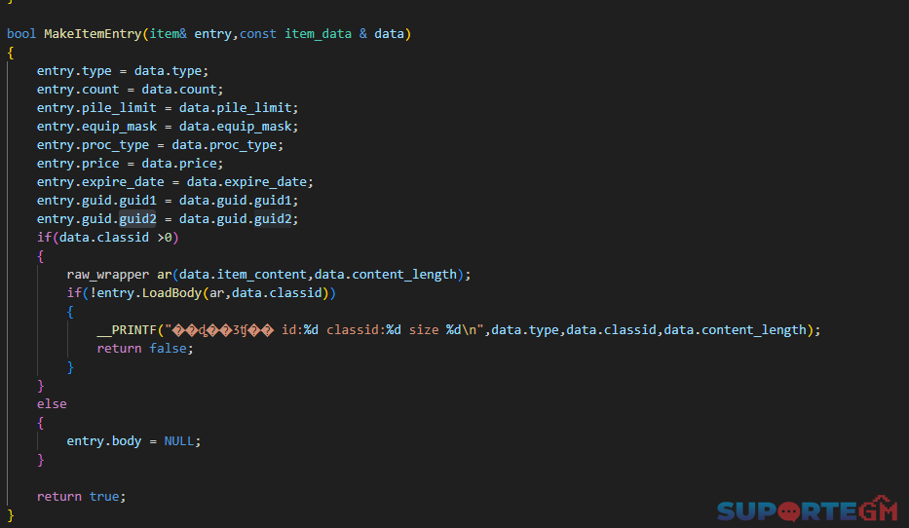909x528 pixels.
Task: Click entry.expire_date assignment line
Action: pos(175,181)
